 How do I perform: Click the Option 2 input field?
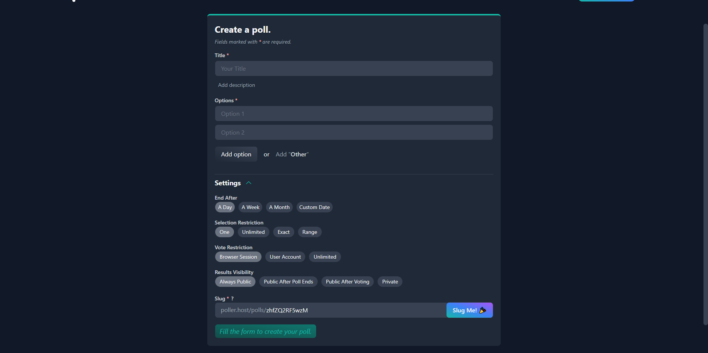(353, 132)
